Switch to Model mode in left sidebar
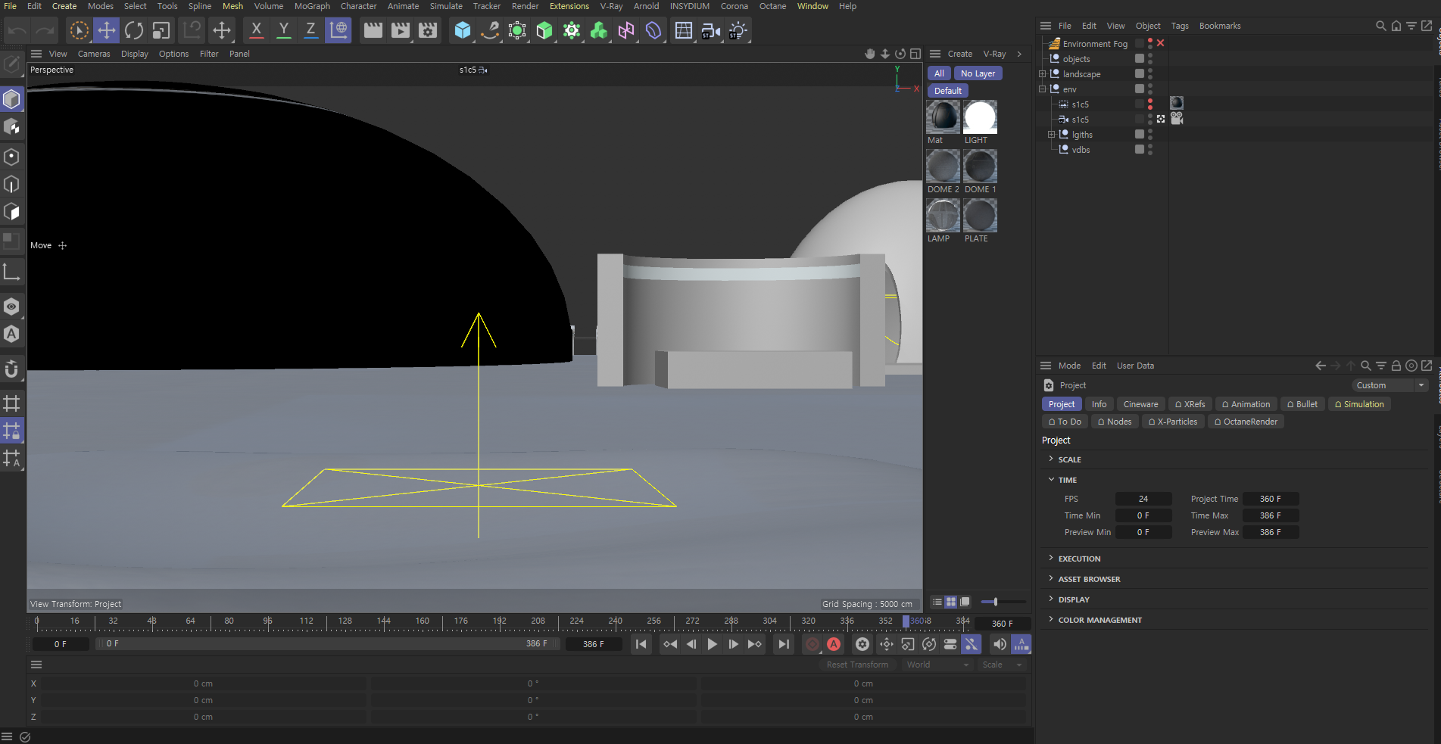The height and width of the screenshot is (744, 1441). coord(11,99)
